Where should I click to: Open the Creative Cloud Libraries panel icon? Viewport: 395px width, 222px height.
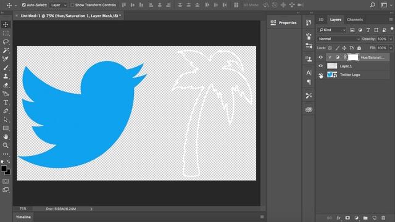tap(309, 110)
